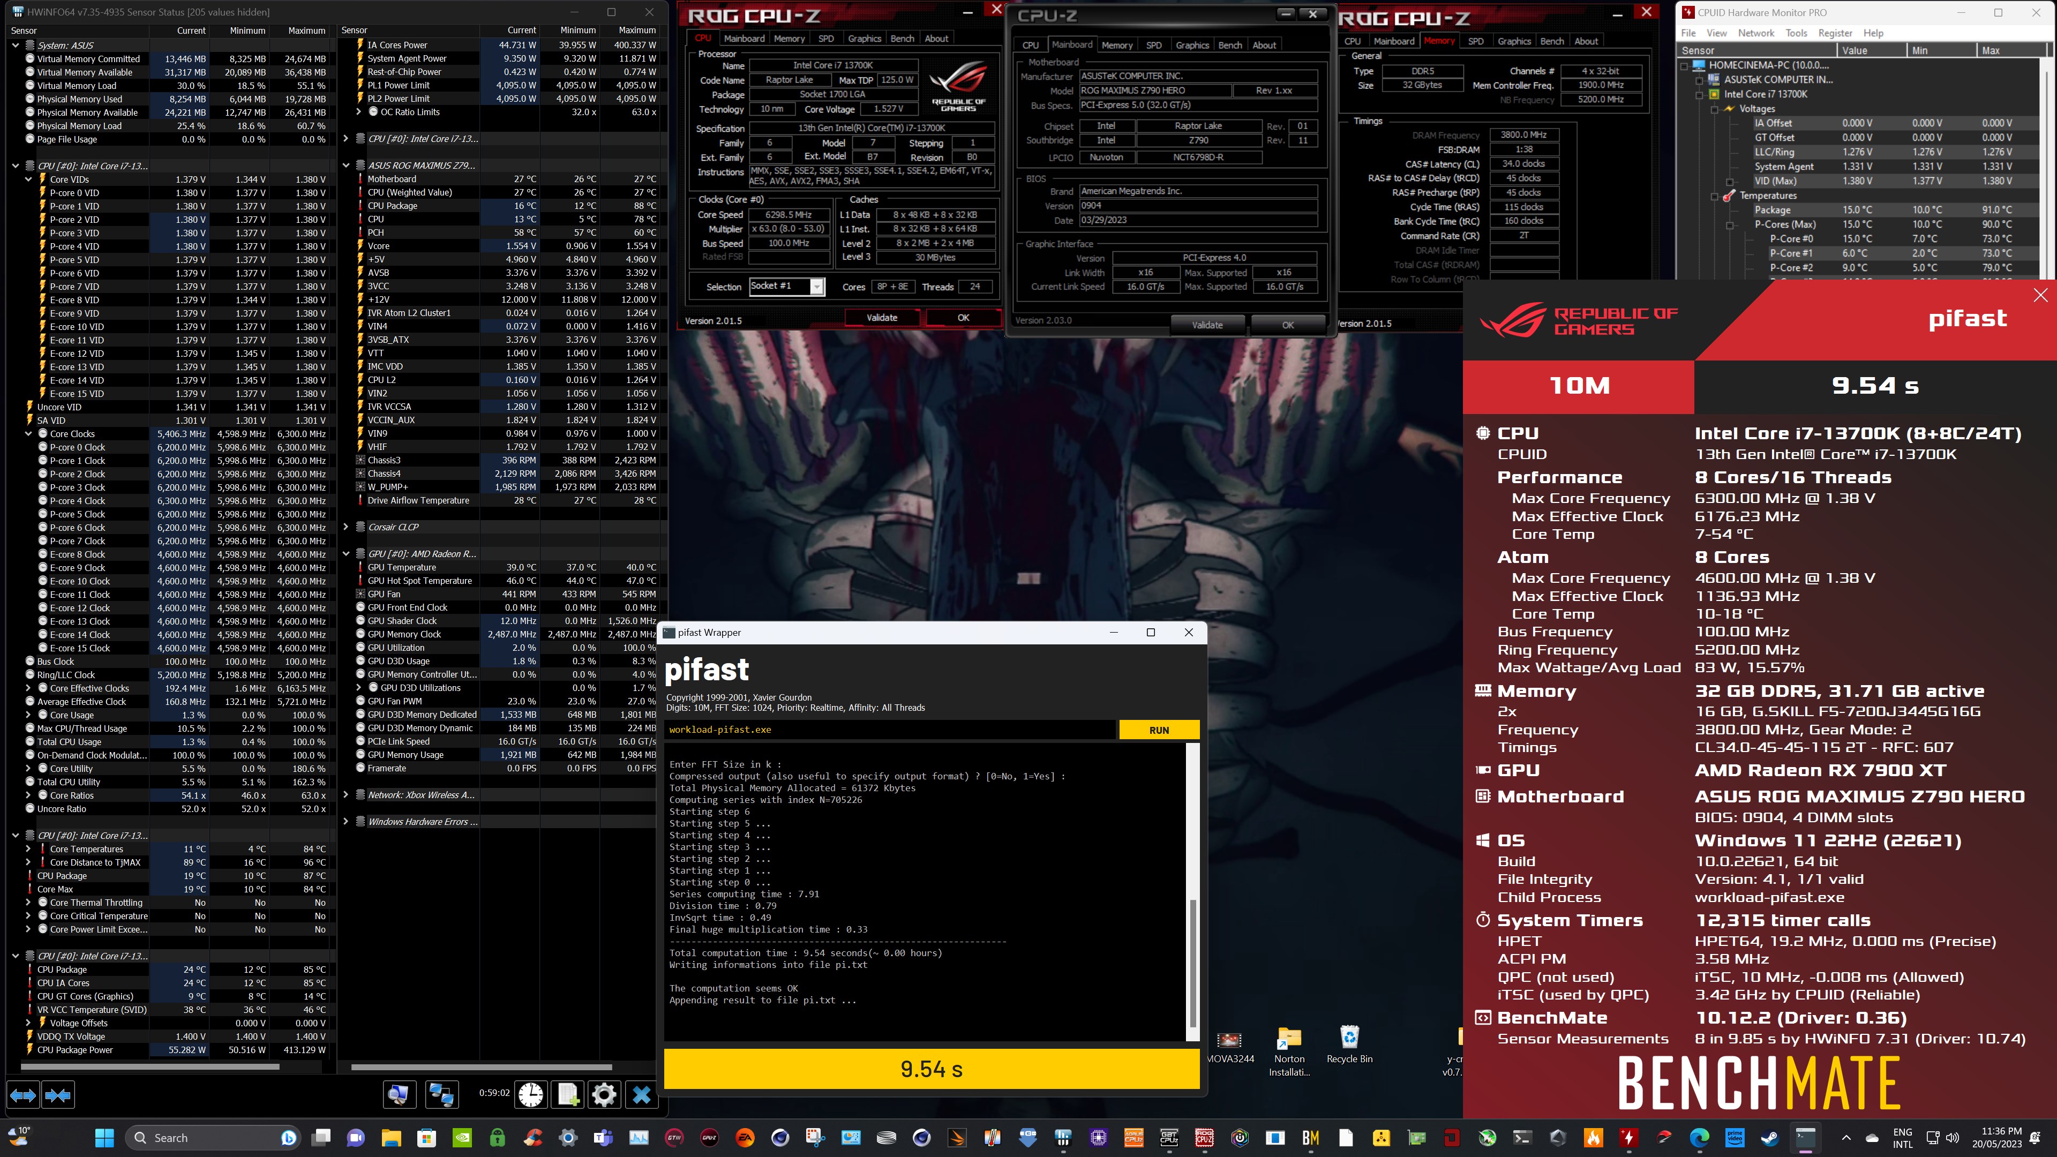This screenshot has height=1157, width=2057.
Task: Open Bing icon in taskbar search
Action: tap(289, 1138)
